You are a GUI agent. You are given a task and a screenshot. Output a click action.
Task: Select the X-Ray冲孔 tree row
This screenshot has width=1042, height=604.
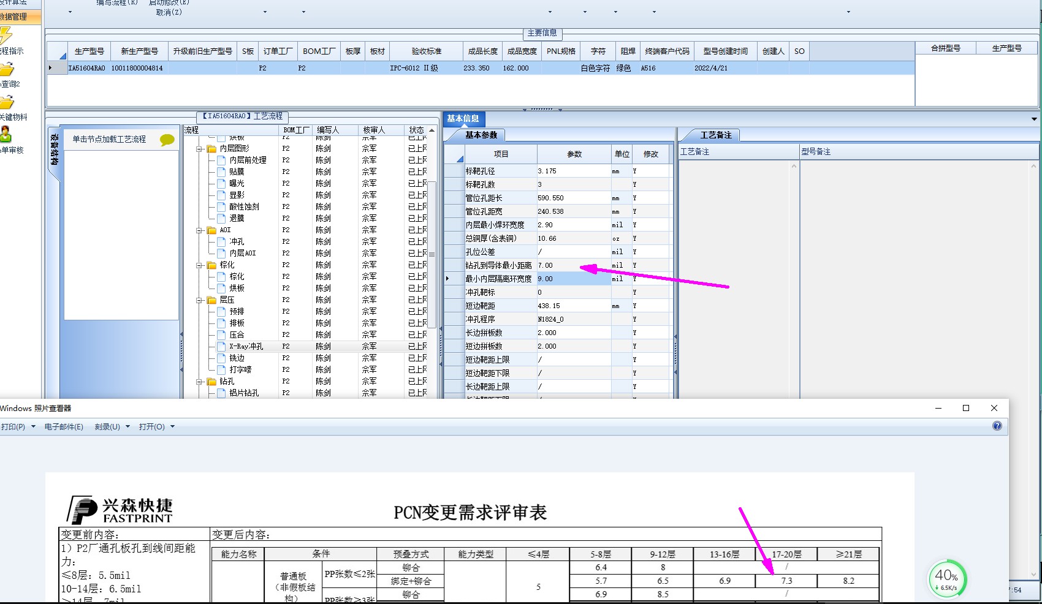310,346
